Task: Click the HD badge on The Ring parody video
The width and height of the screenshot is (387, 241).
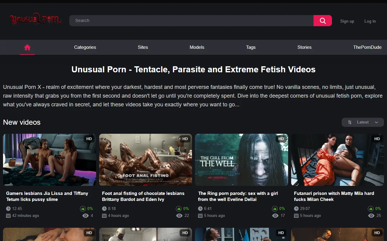Action: coord(281,139)
